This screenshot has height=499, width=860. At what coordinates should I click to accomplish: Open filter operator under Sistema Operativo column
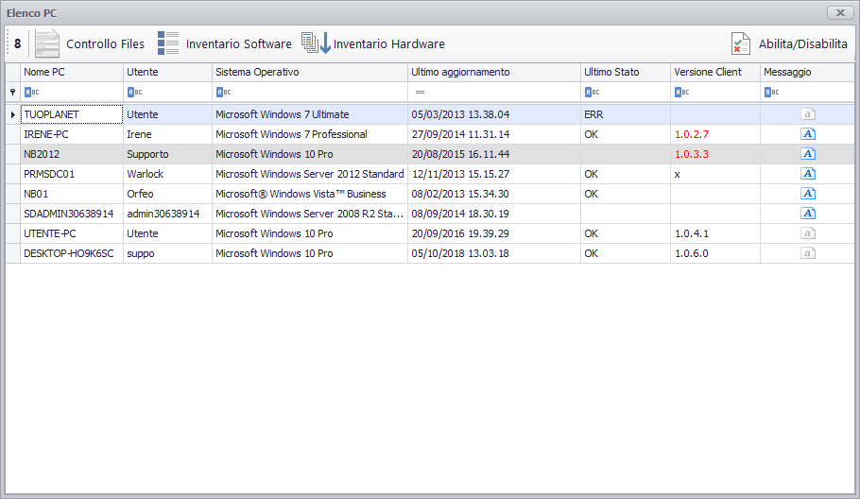click(x=223, y=92)
